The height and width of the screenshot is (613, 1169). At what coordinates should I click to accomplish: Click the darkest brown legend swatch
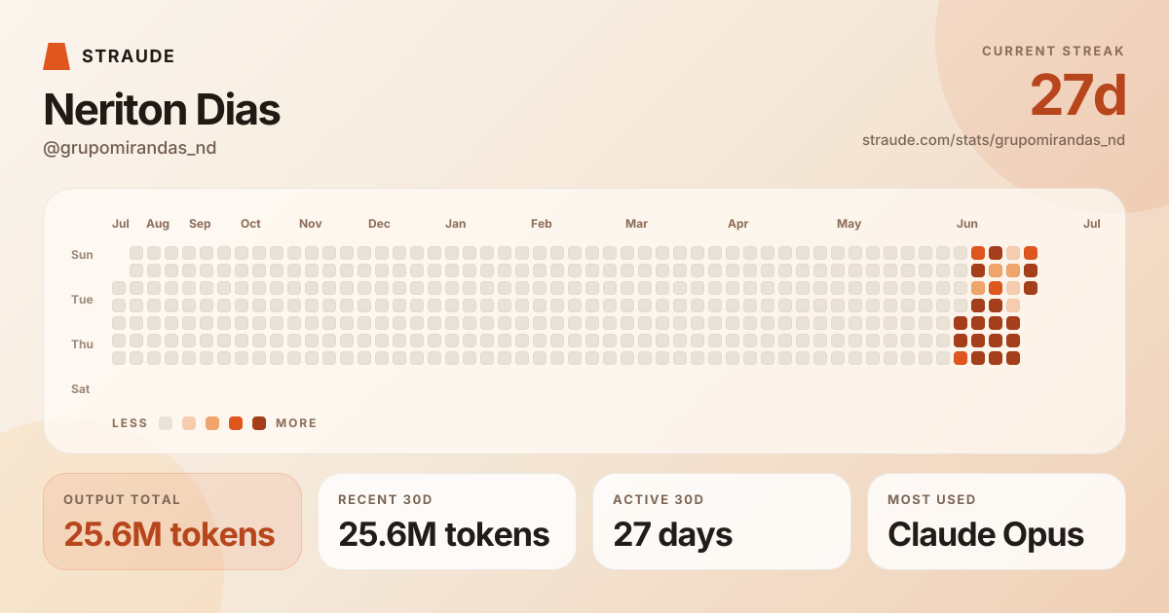259,423
